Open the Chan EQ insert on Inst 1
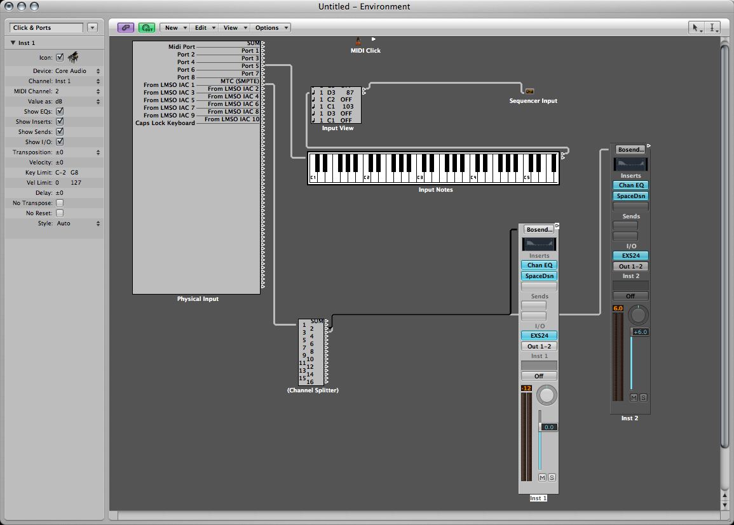This screenshot has height=525, width=734. 540,265
